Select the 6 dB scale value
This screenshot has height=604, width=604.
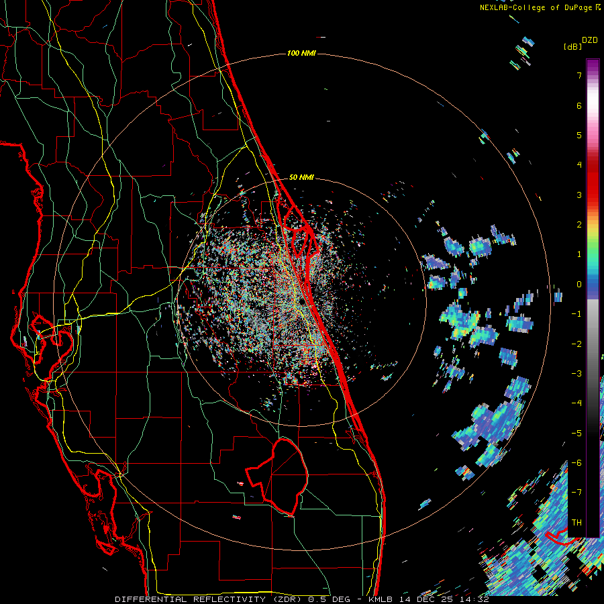coord(579,105)
